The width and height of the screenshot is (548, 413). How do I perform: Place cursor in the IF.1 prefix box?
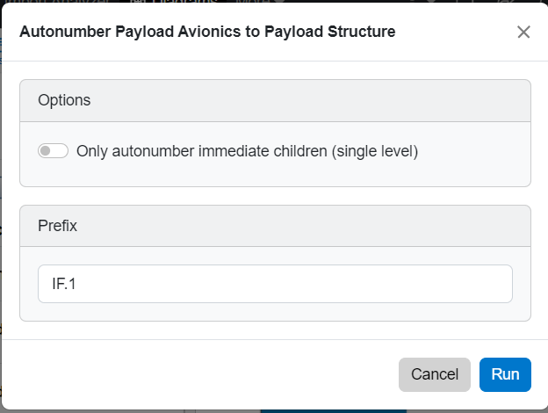[275, 284]
